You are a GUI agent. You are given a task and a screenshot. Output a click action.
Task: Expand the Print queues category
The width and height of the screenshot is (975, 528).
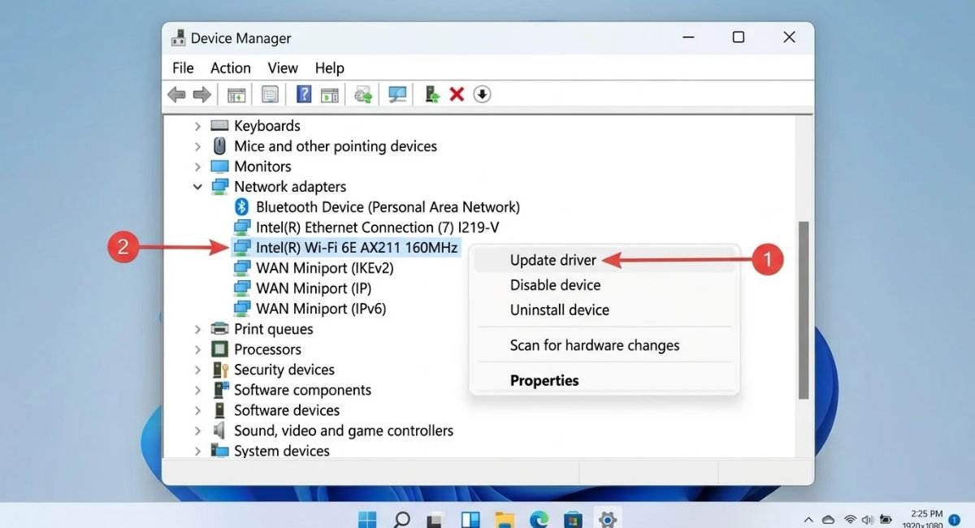tap(197, 329)
